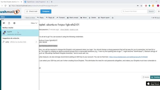Close the DigitalOcean tab
160x90 pixels.
pos(47,2)
